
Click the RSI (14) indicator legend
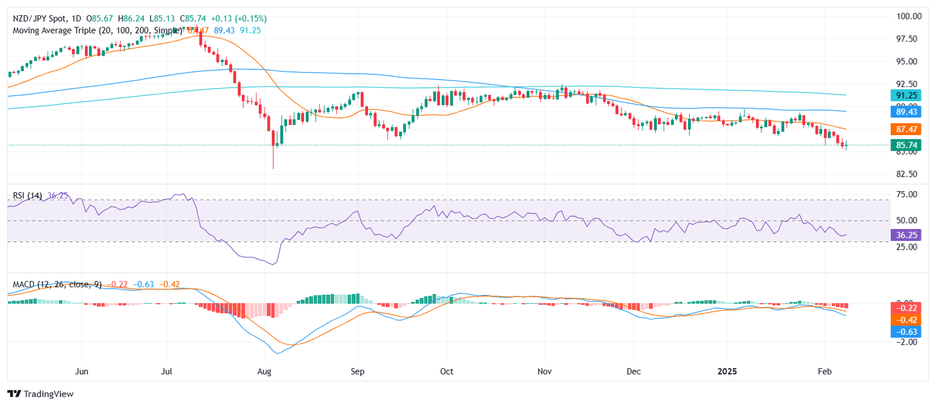point(29,196)
